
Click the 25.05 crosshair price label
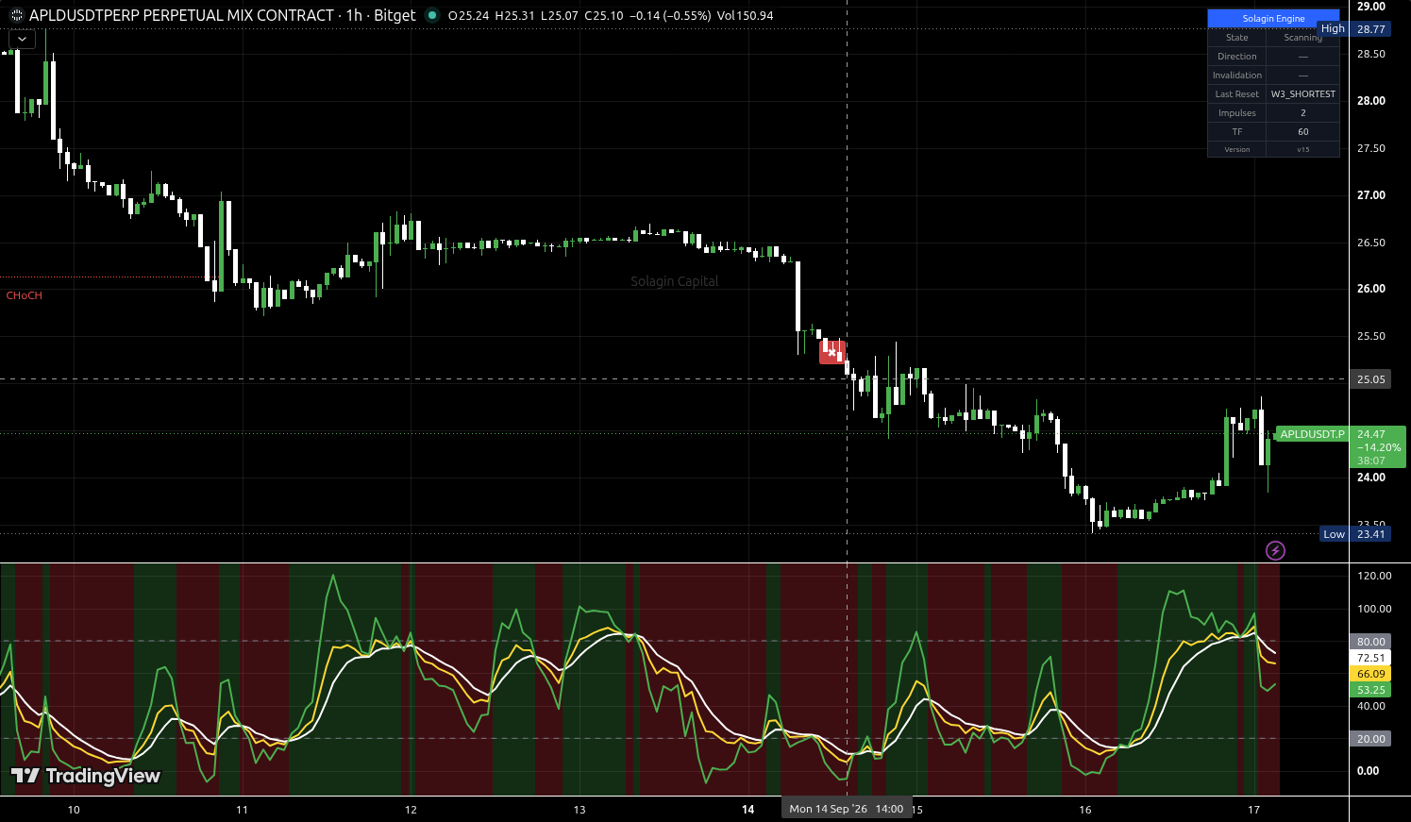pos(1371,379)
